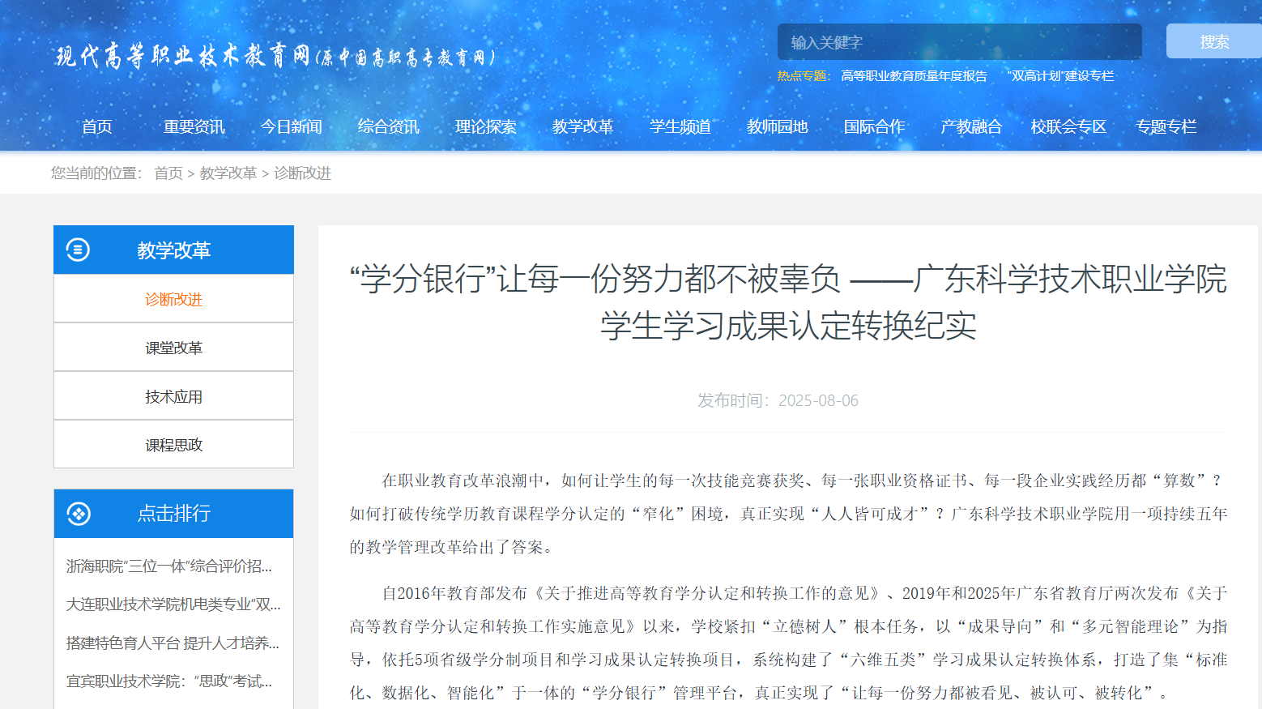Open ranked article 宜宾职业技术学院:"思政"考试...
The image size is (1262, 709).
coord(169,681)
